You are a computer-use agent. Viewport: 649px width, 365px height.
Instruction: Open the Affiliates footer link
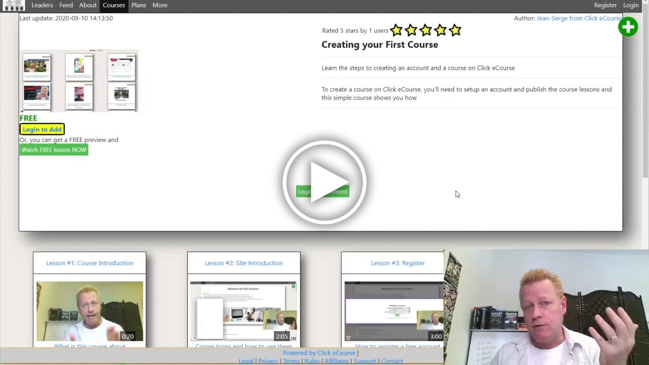[337, 361]
